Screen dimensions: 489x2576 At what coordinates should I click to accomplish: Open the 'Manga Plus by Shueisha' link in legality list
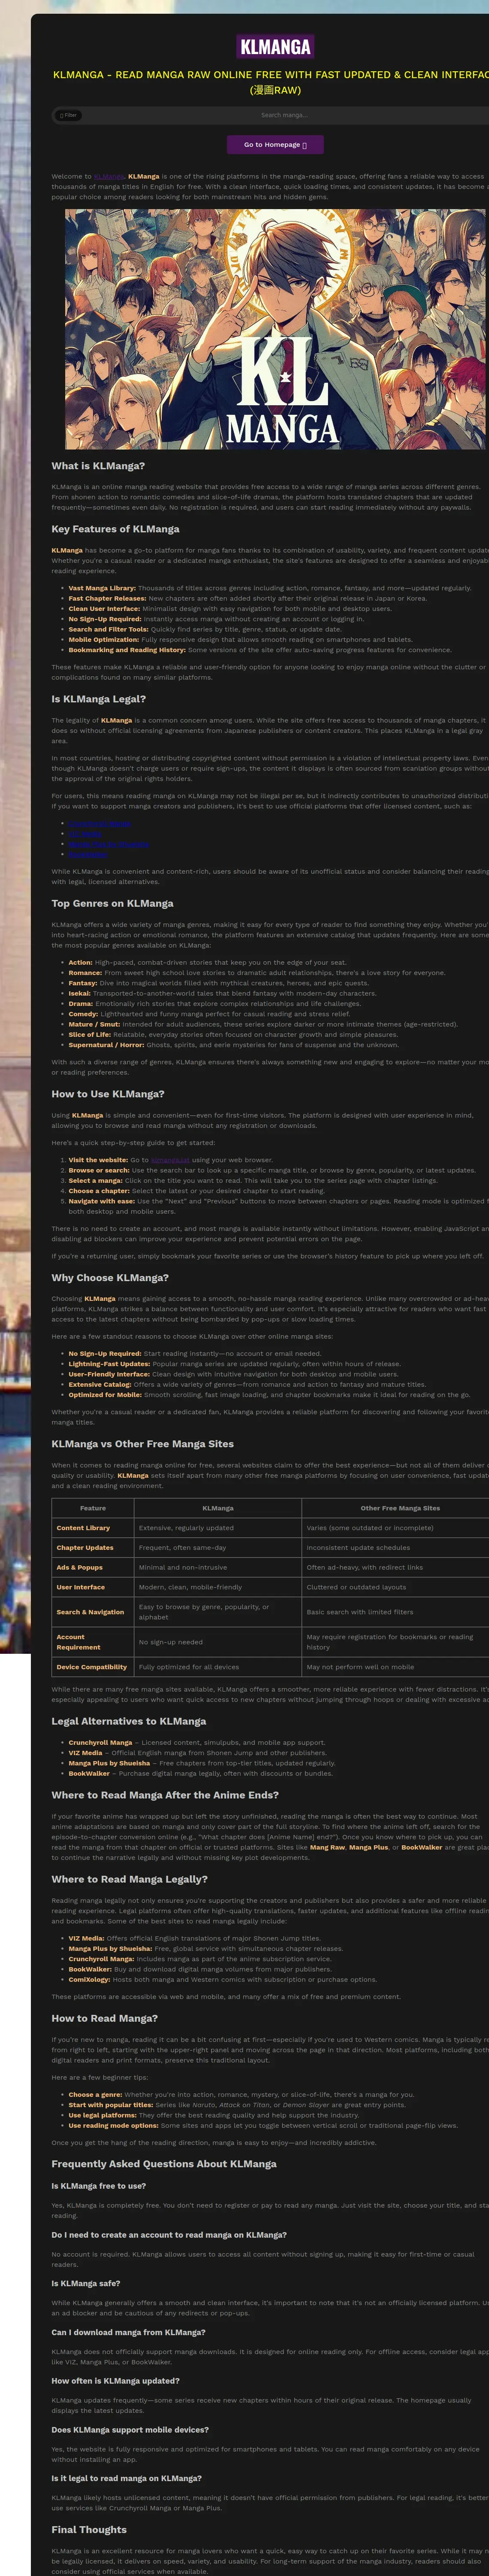[109, 844]
